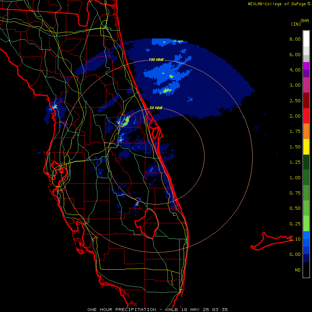The width and height of the screenshot is (312, 312).
Task: Click the 3.00 legend value
Action: tap(295, 85)
